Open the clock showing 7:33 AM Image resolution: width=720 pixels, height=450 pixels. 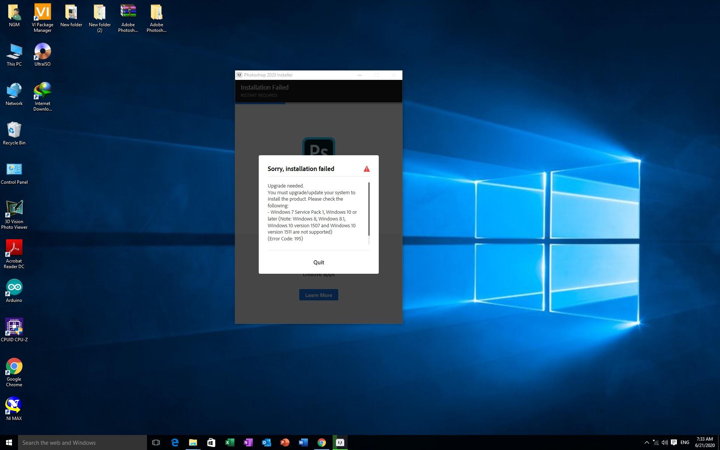[705, 442]
